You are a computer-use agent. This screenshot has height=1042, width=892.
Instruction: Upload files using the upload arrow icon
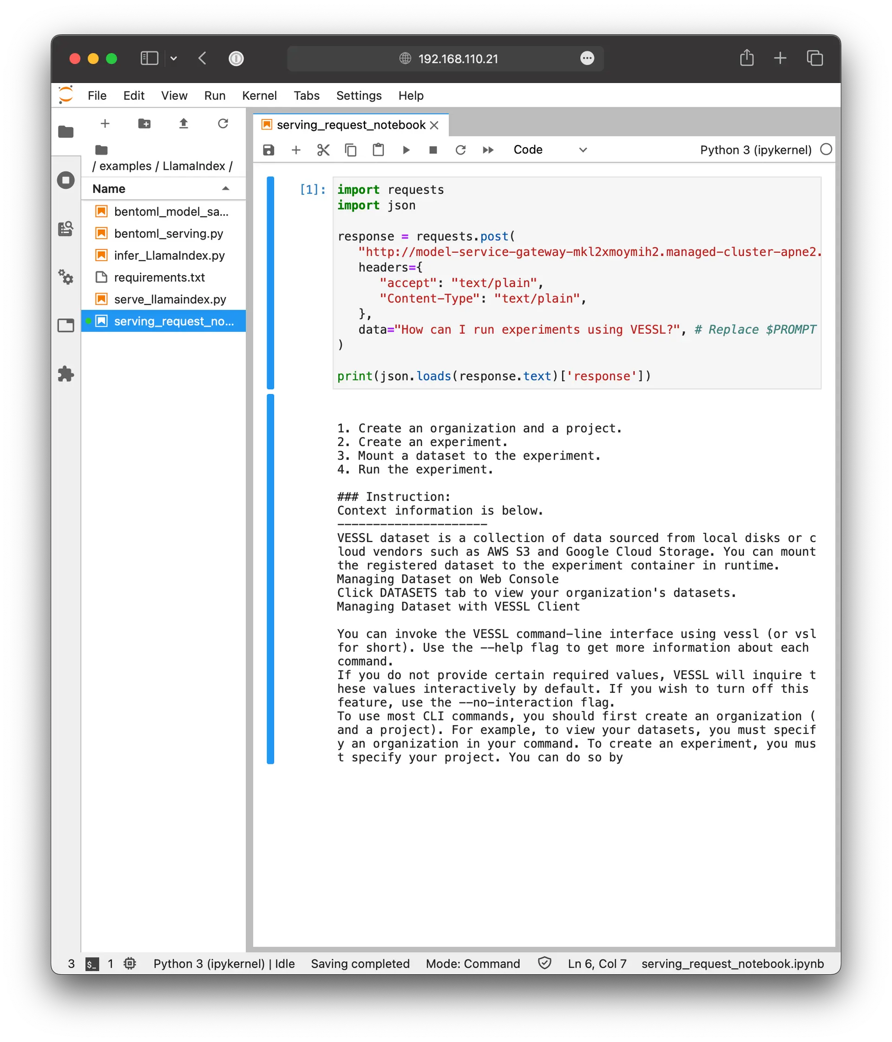click(x=184, y=124)
